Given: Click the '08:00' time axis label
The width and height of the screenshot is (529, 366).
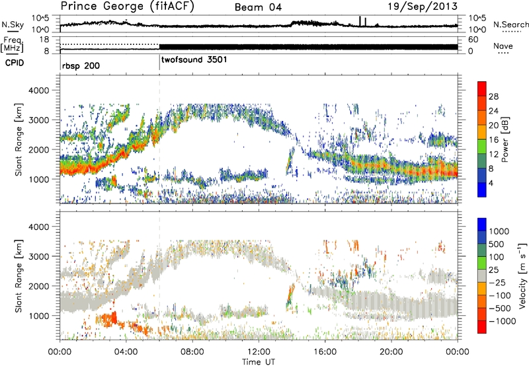Looking at the screenshot, I should pos(192,352).
